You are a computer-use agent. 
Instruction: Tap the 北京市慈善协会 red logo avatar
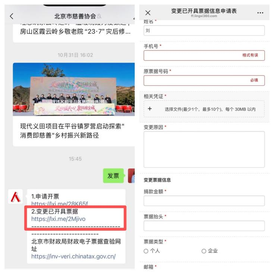15,196
